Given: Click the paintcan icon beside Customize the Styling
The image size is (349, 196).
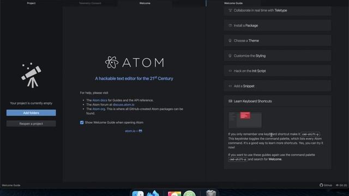Looking at the screenshot, I should 230,56.
